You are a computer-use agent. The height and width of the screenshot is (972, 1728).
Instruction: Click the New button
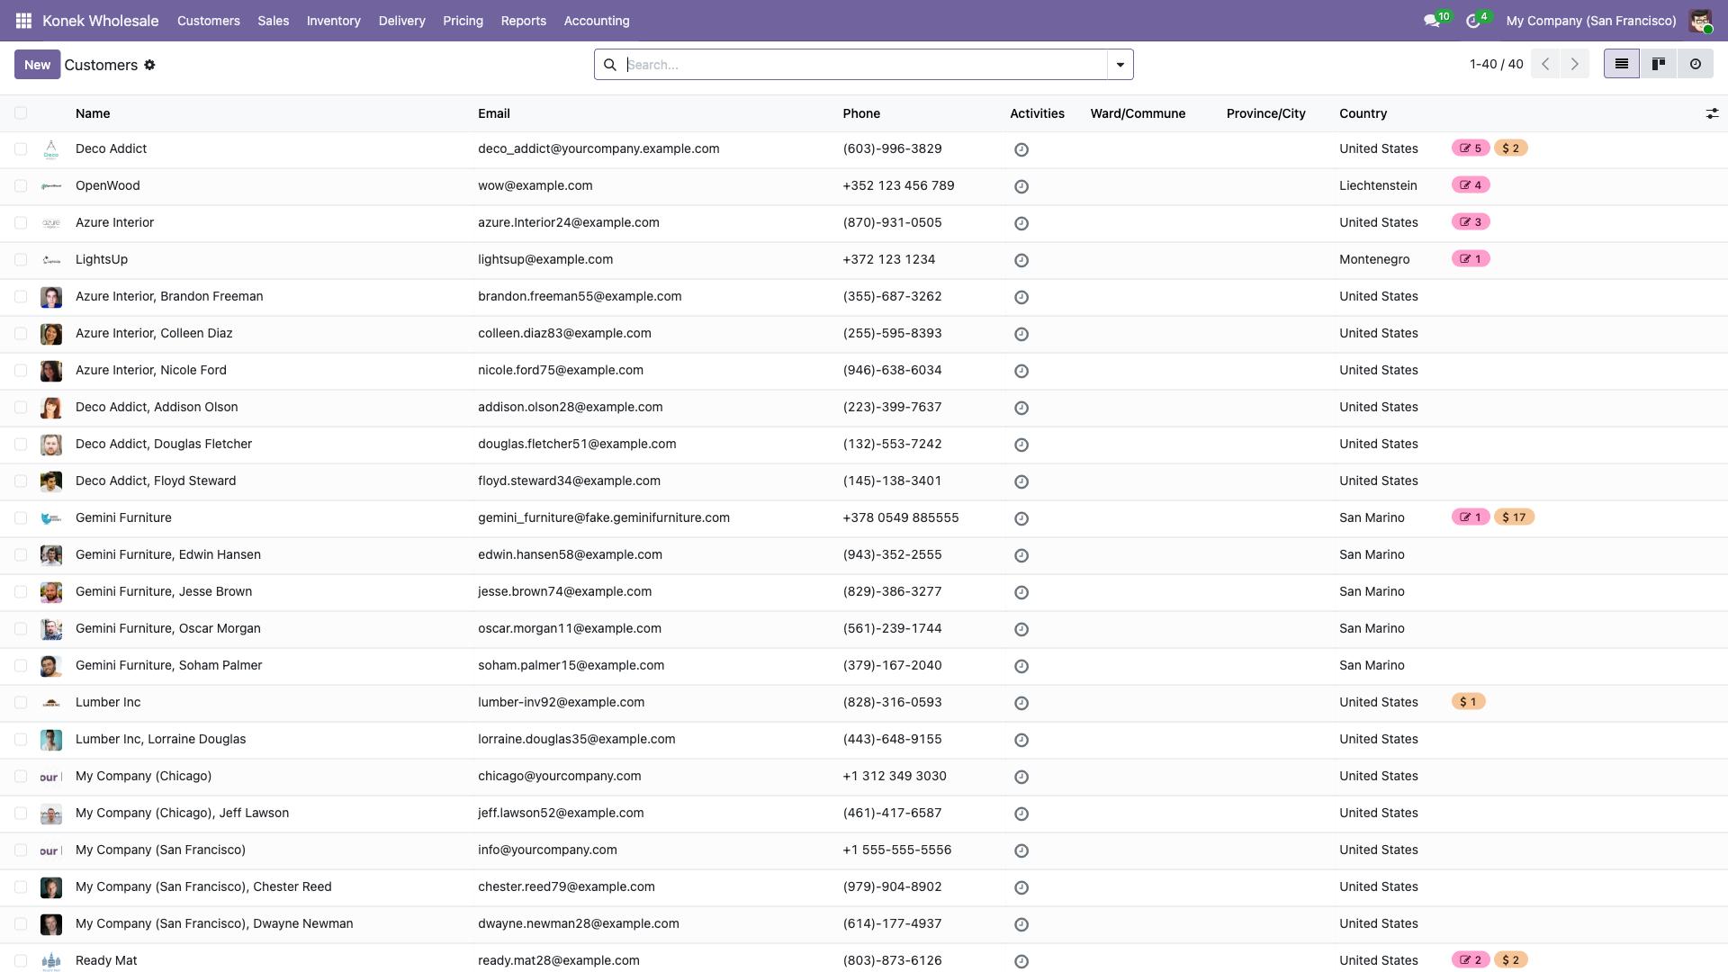(x=37, y=64)
